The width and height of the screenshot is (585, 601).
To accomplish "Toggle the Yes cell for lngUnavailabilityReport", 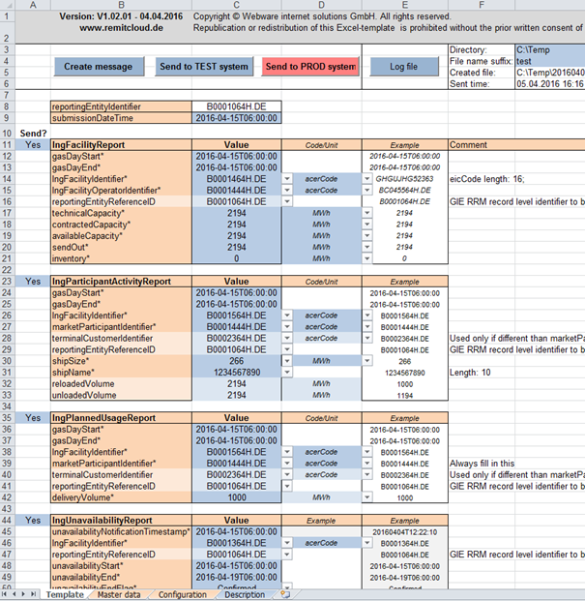I will pyautogui.click(x=33, y=521).
